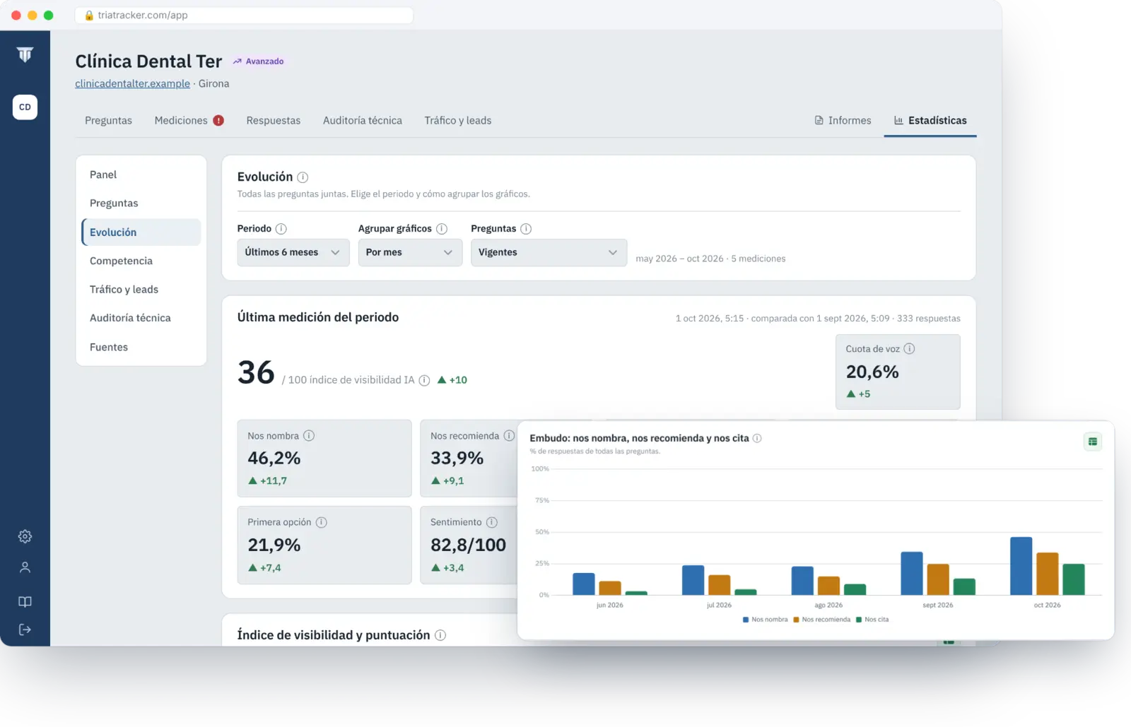The height and width of the screenshot is (727, 1131).
Task: Click the info icon next to Agrupar gráficos
Action: pyautogui.click(x=442, y=229)
